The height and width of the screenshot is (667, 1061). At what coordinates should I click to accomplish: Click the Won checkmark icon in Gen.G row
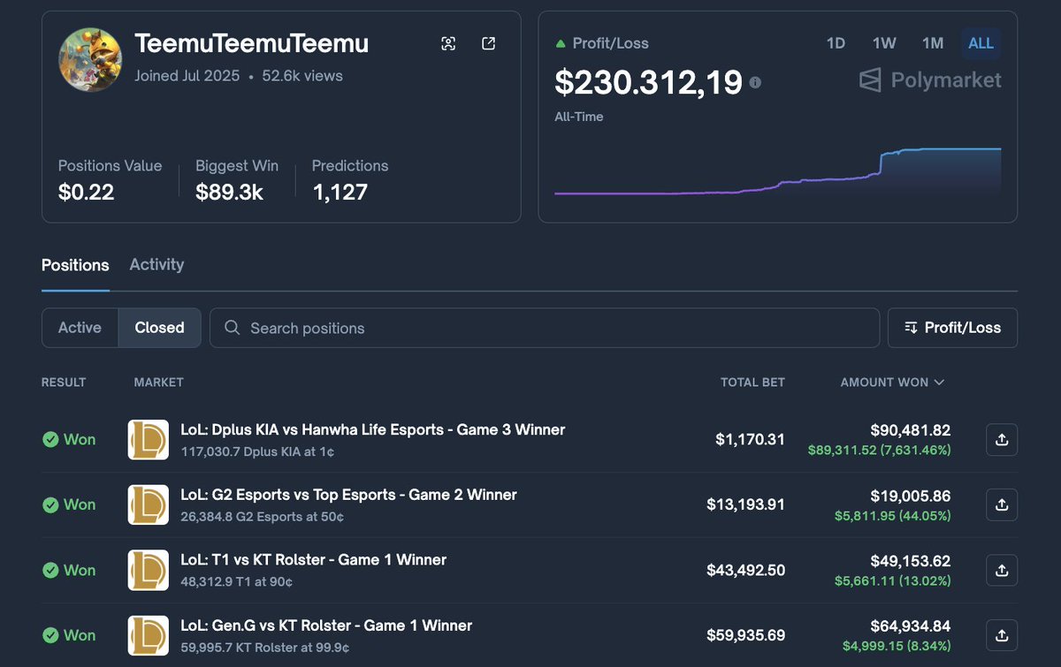pyautogui.click(x=50, y=635)
